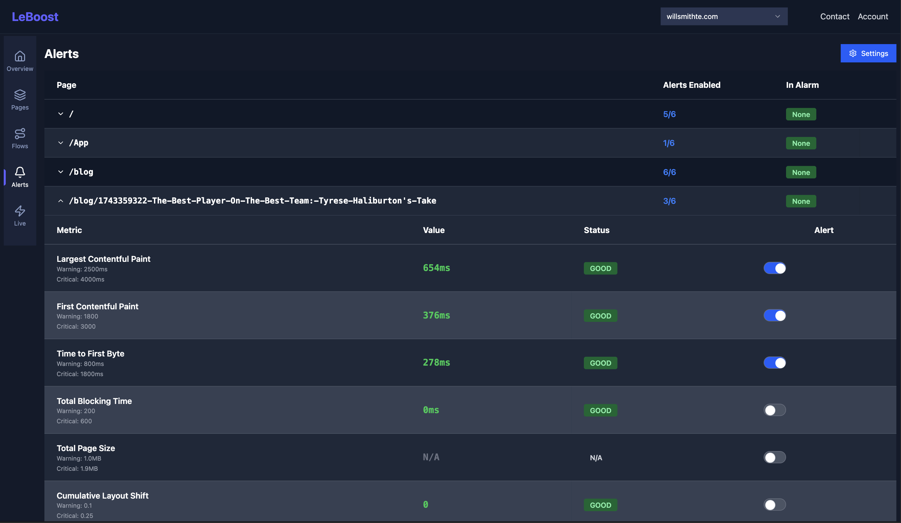Open the willsmithte.com site dropdown
Image resolution: width=901 pixels, height=523 pixels.
tap(724, 17)
